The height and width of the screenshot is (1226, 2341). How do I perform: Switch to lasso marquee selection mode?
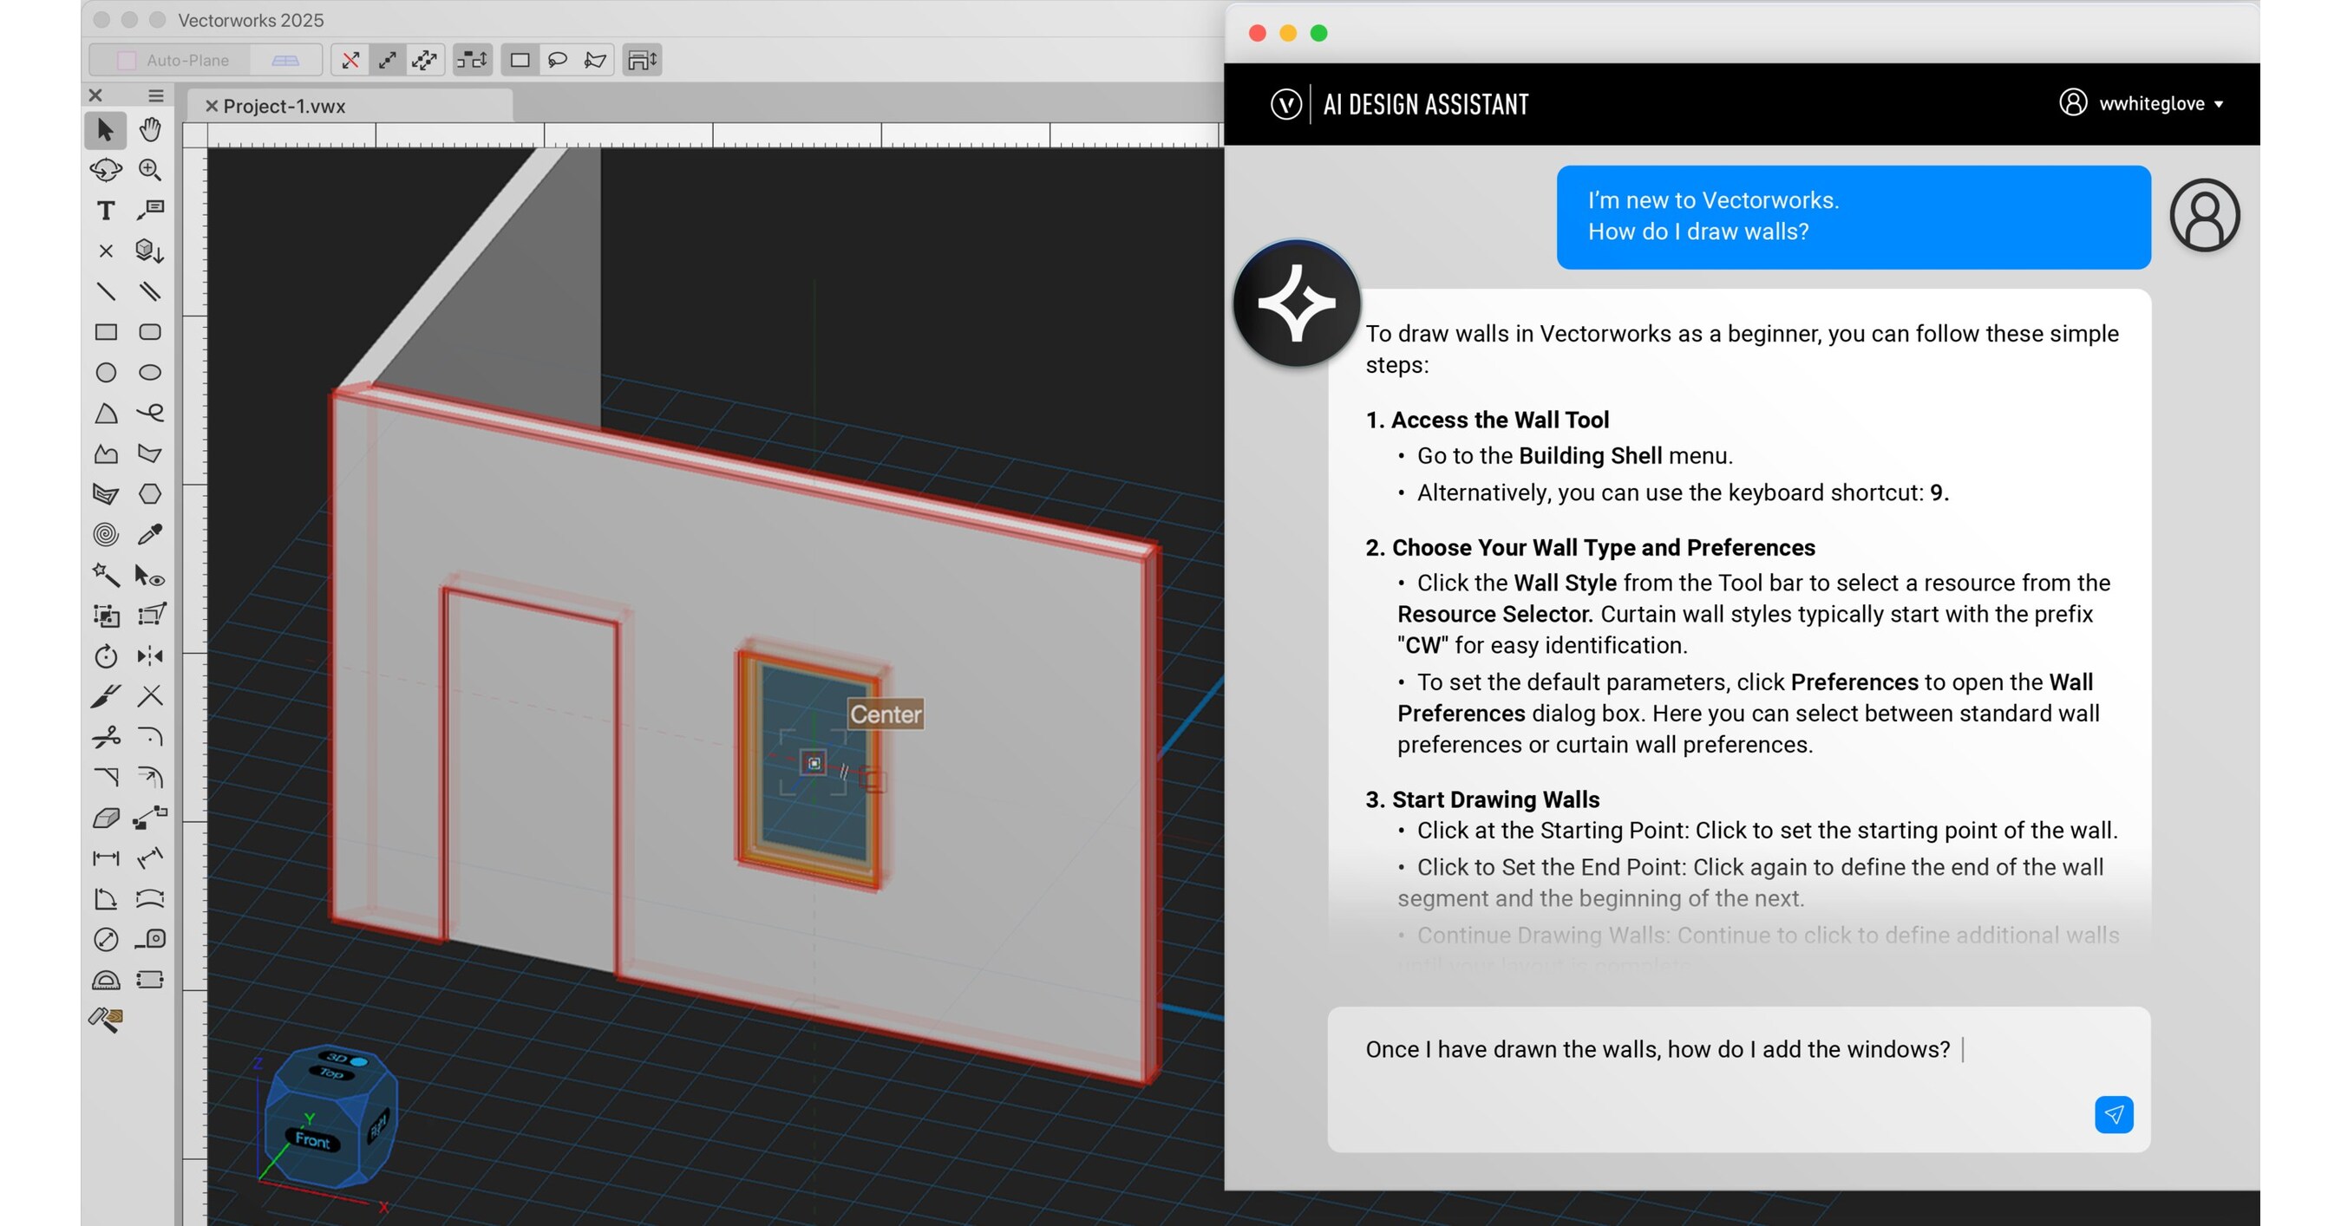557,60
